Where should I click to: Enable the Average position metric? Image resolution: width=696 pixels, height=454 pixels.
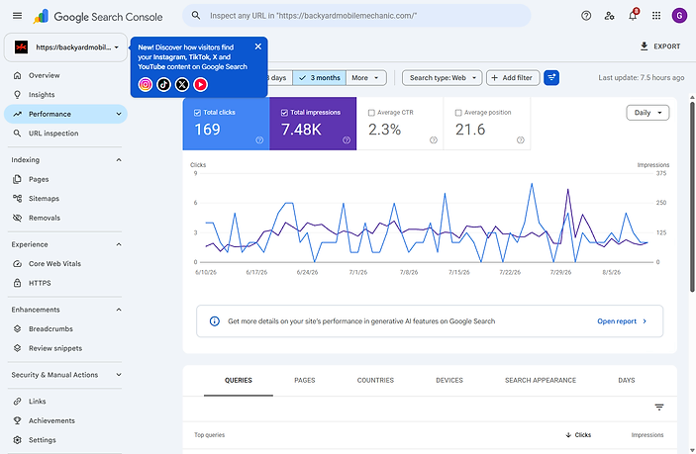487,124
